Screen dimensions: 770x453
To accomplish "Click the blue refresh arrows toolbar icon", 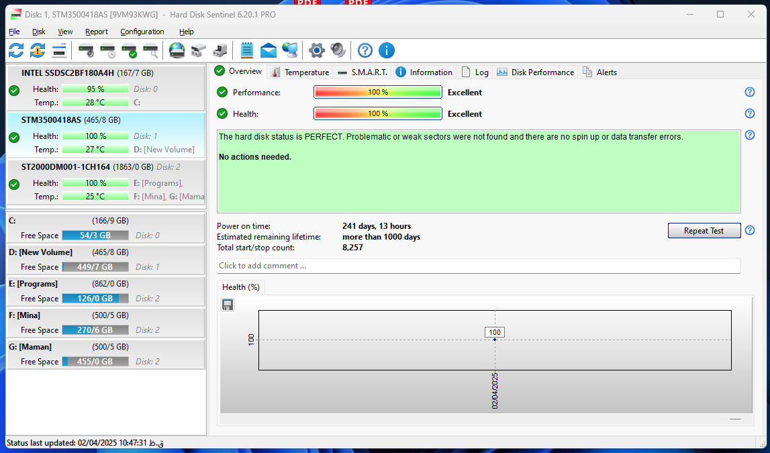I will coord(16,50).
